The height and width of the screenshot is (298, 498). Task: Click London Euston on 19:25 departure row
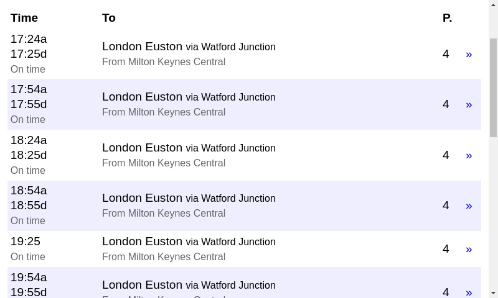(x=142, y=242)
